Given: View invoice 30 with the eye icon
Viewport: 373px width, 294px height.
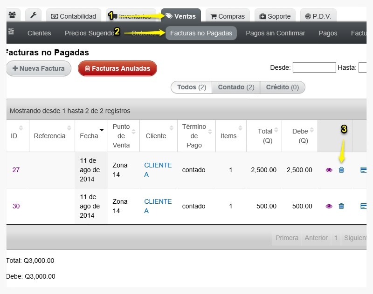Looking at the screenshot, I should [329, 206].
